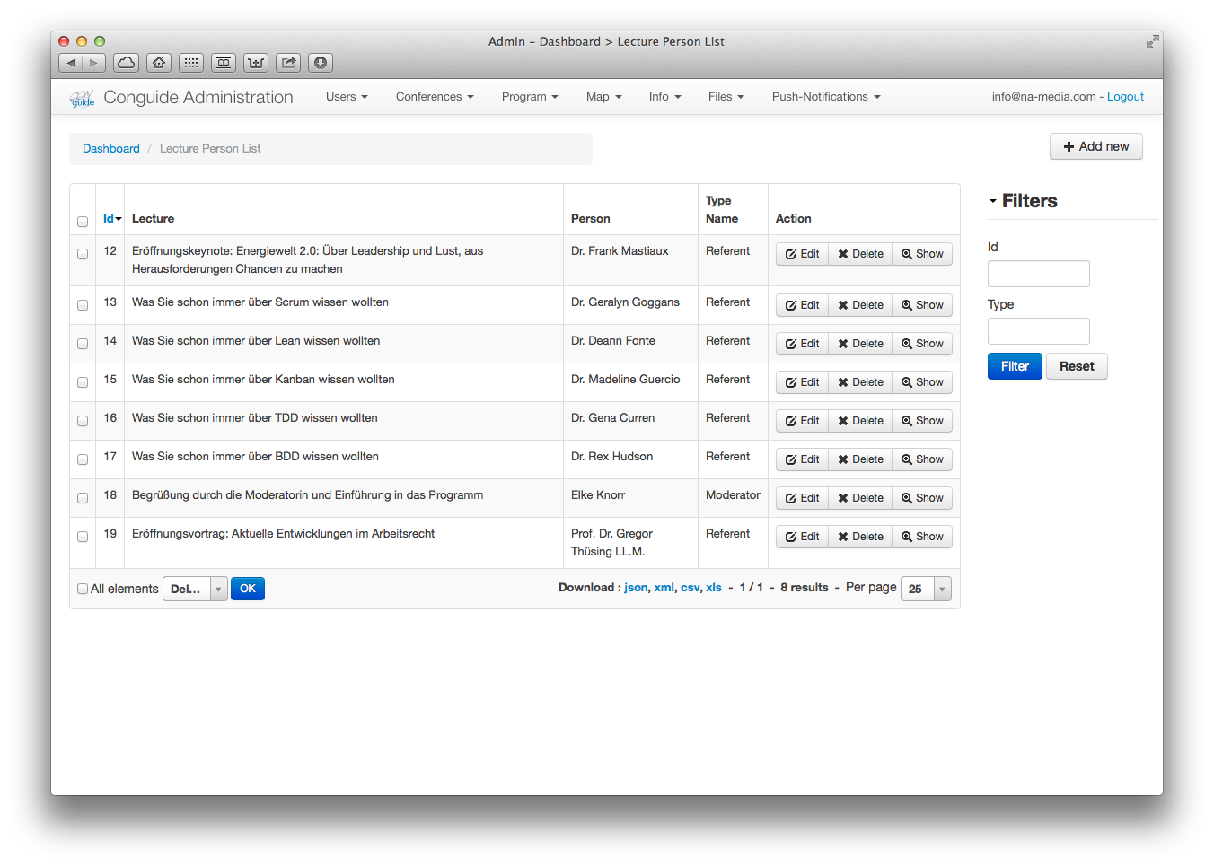Go back with the browser back arrow
Image resolution: width=1214 pixels, height=866 pixels.
click(x=71, y=63)
